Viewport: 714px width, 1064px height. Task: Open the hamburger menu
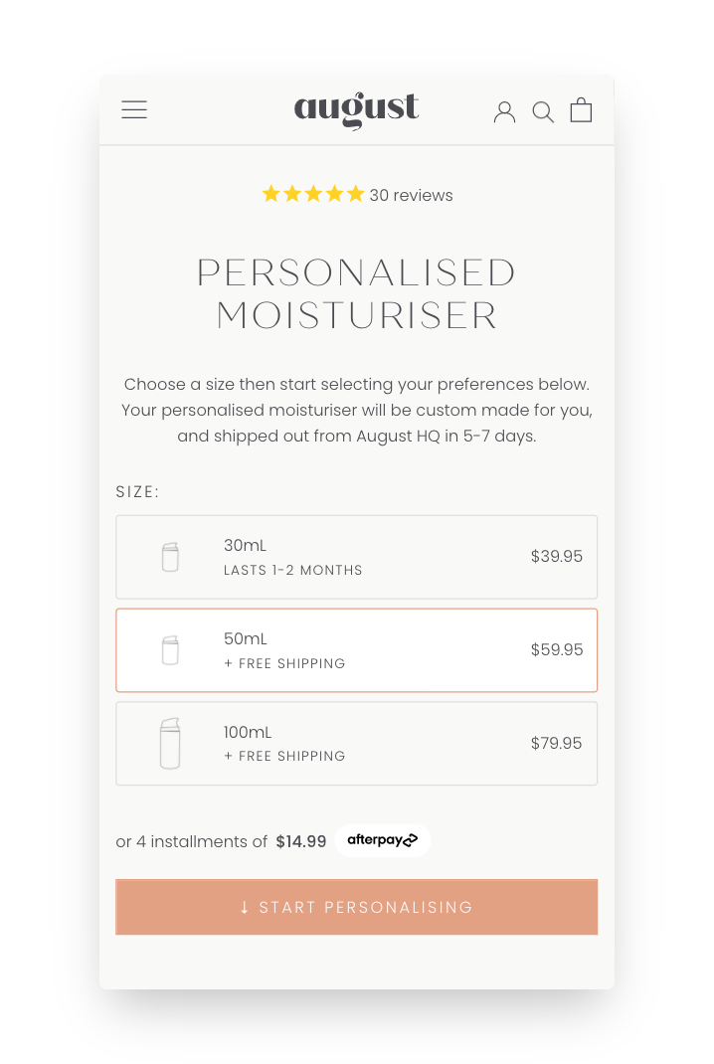(x=134, y=110)
